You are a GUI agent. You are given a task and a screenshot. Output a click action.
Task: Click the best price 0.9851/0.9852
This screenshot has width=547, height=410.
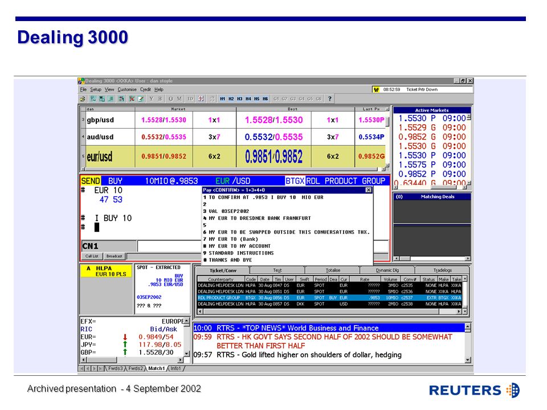273,157
